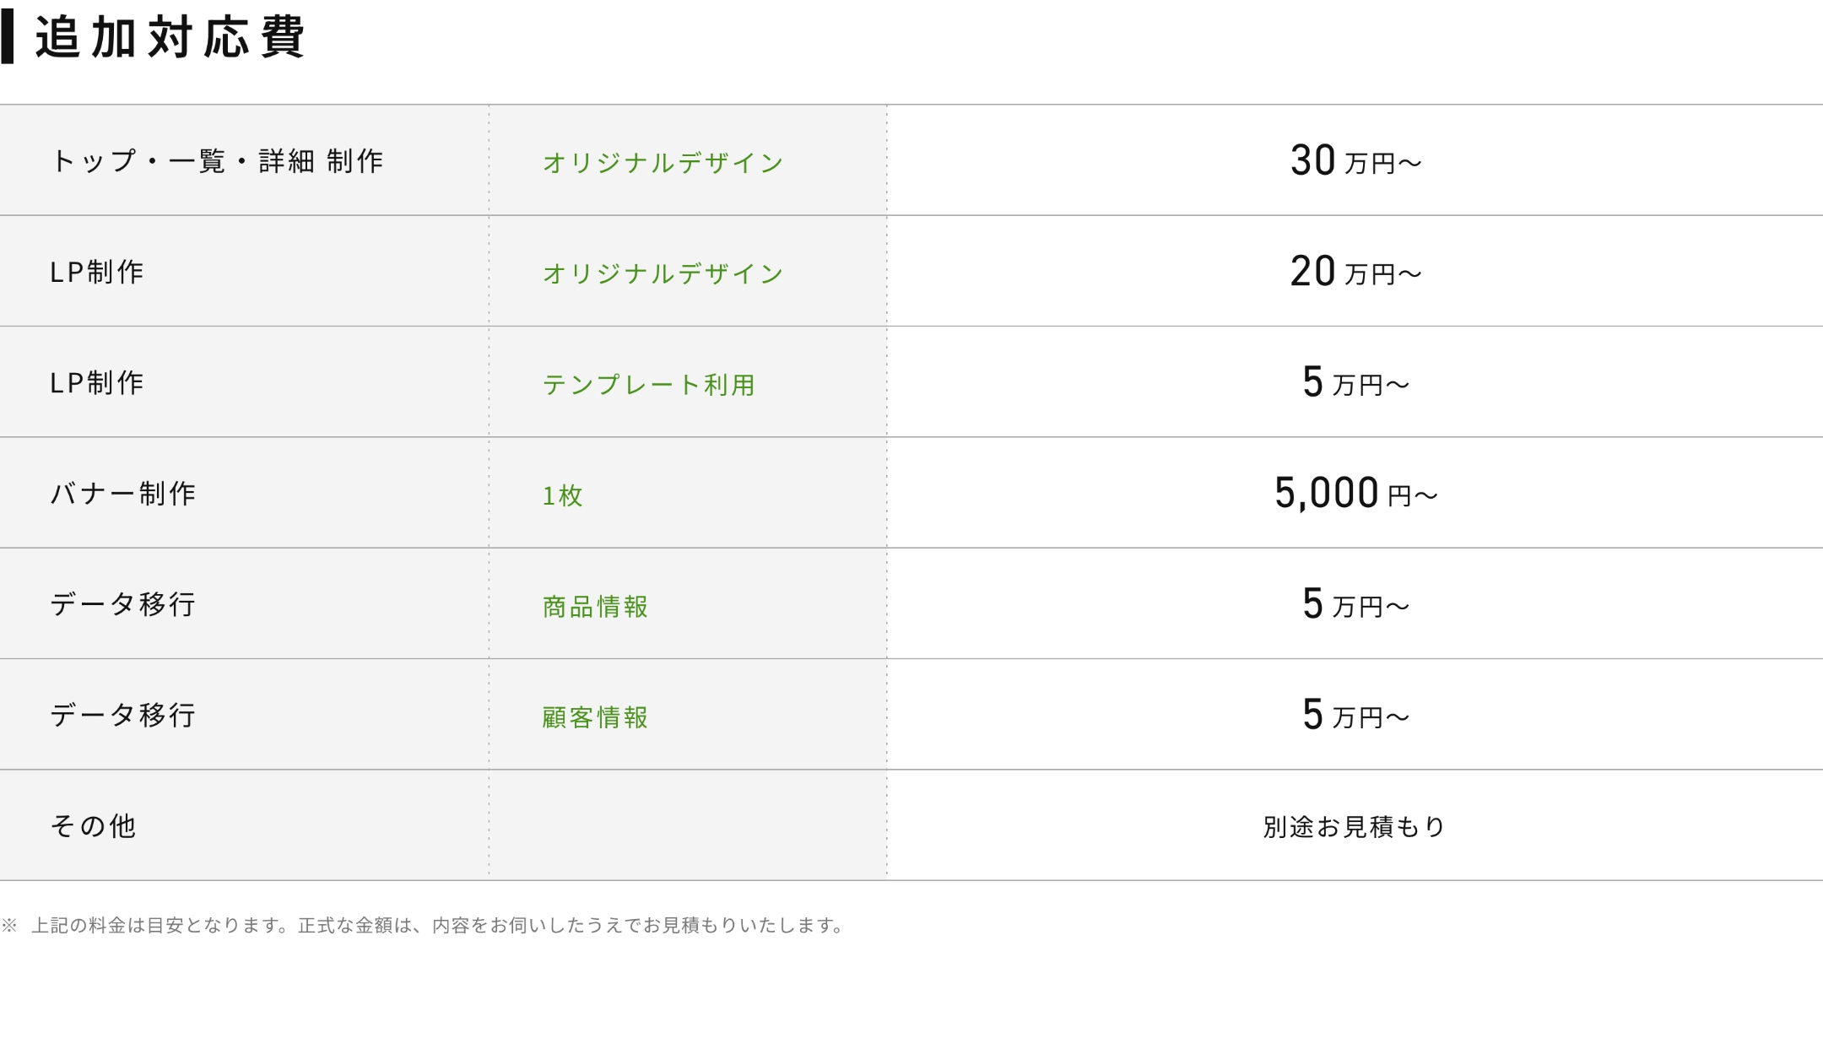Click オリジナルデザイン in the トップ・一覧・詳細 row
The image size is (1823, 1038).
pyautogui.click(x=663, y=162)
